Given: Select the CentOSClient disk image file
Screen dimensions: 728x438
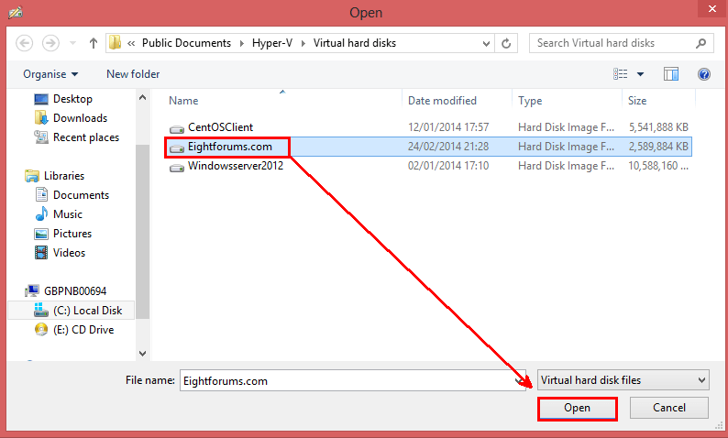Looking at the screenshot, I should pyautogui.click(x=220, y=127).
